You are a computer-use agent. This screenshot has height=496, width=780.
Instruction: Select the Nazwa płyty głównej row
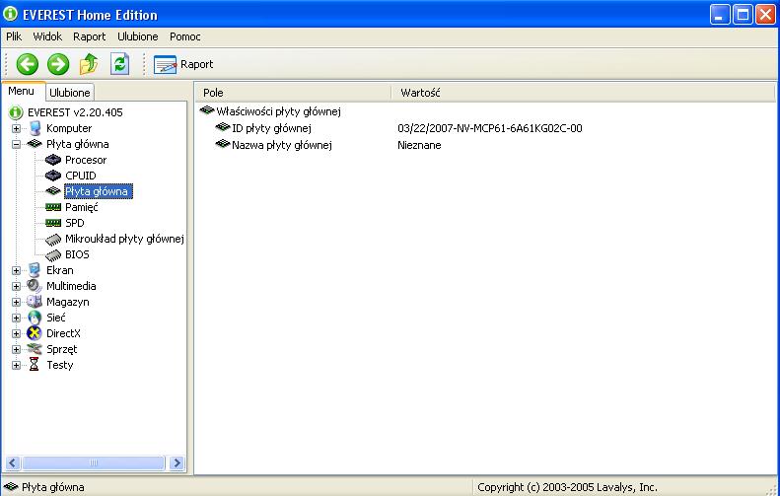[273, 145]
